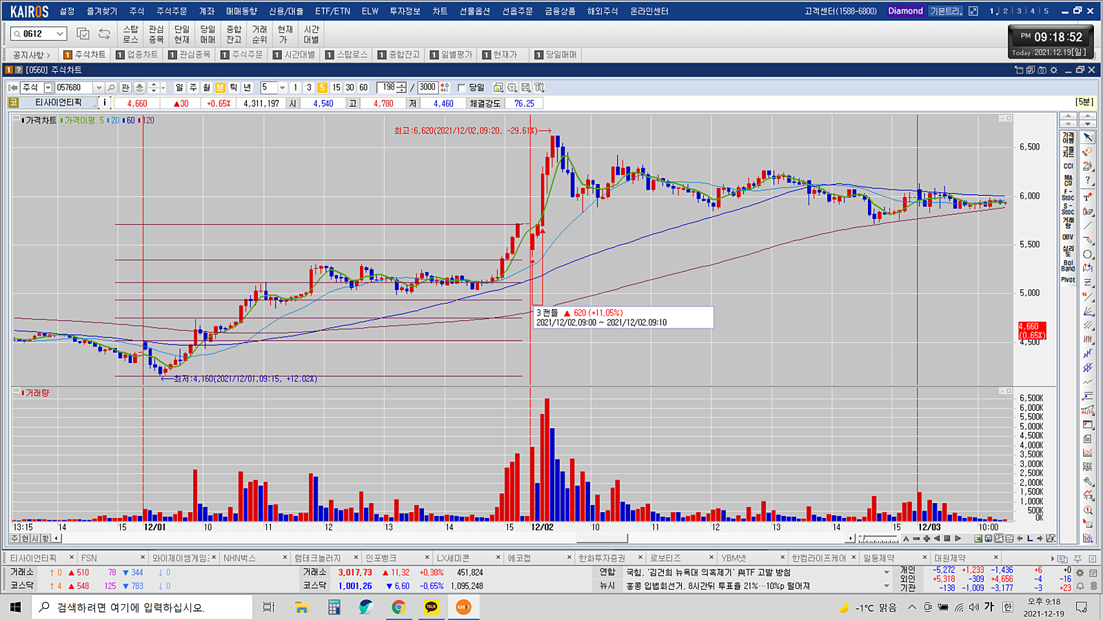Switch to the 업종차트 tab
Image resolution: width=1103 pixels, height=620 pixels.
(x=137, y=54)
